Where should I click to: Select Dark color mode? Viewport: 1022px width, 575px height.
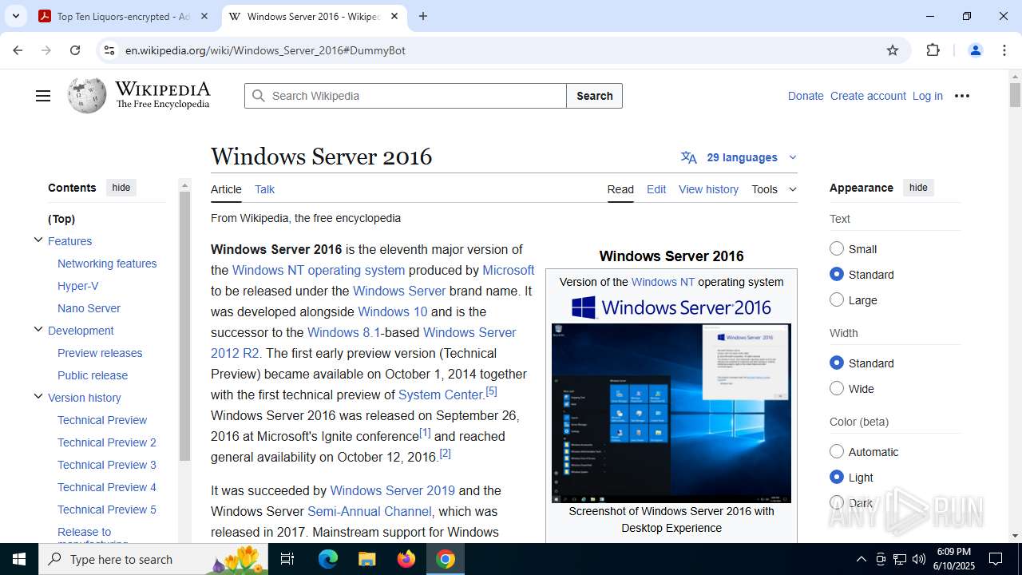click(x=837, y=502)
